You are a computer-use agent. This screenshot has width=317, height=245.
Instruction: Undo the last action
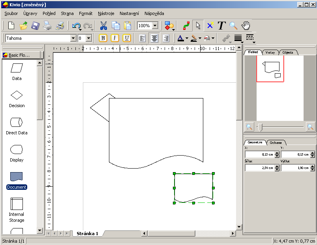76,26
